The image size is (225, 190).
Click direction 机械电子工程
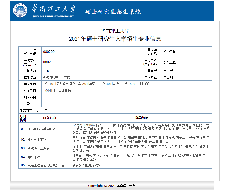click(37, 140)
